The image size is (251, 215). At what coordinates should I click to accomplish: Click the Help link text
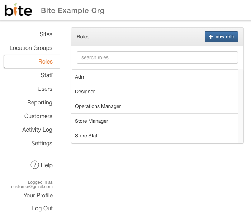tap(47, 165)
